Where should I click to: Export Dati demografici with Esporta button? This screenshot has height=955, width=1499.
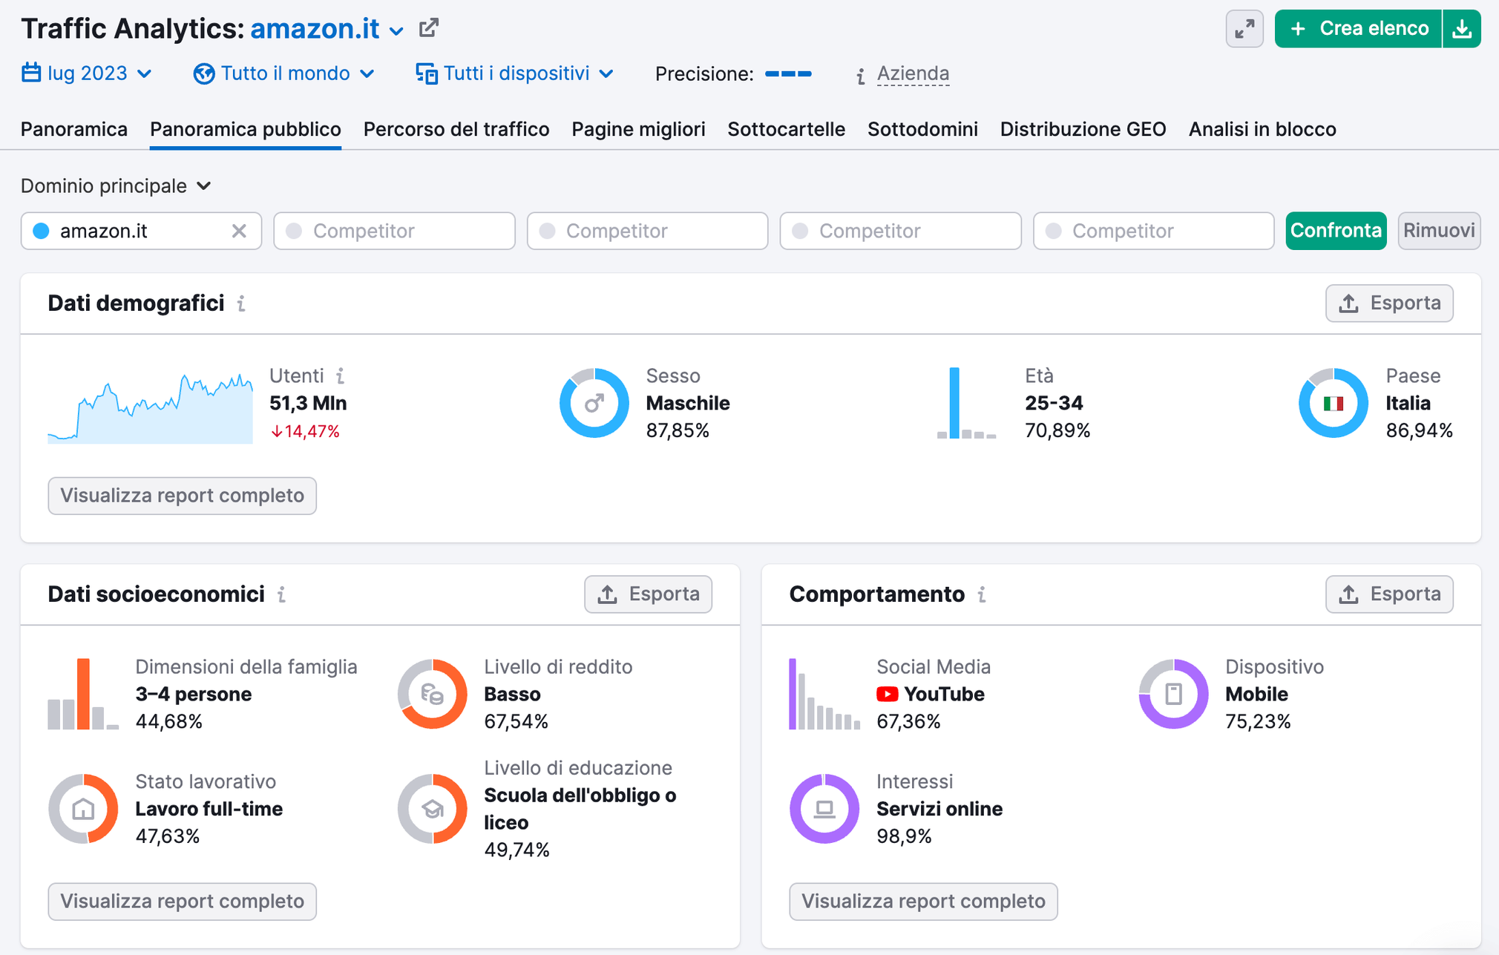[1389, 303]
